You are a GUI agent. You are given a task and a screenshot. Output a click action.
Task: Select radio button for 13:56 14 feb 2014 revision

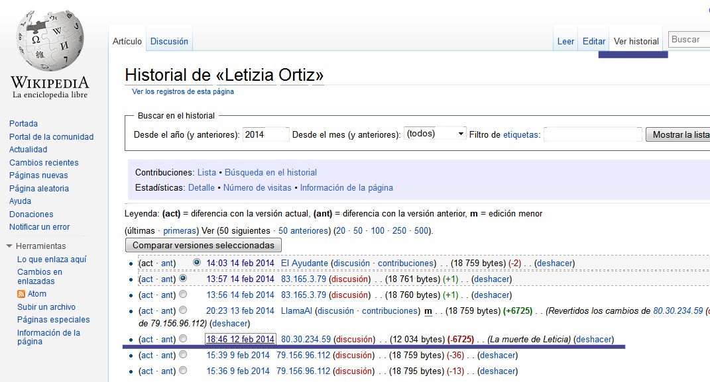(x=183, y=294)
